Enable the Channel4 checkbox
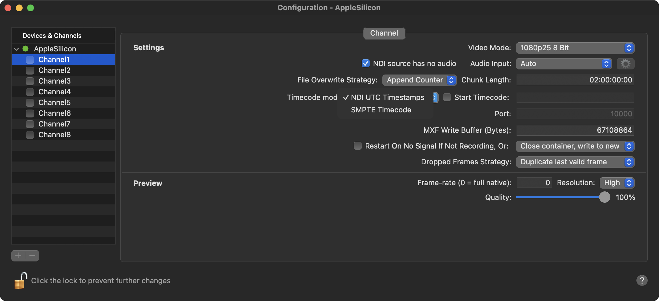The height and width of the screenshot is (301, 659). pos(30,92)
